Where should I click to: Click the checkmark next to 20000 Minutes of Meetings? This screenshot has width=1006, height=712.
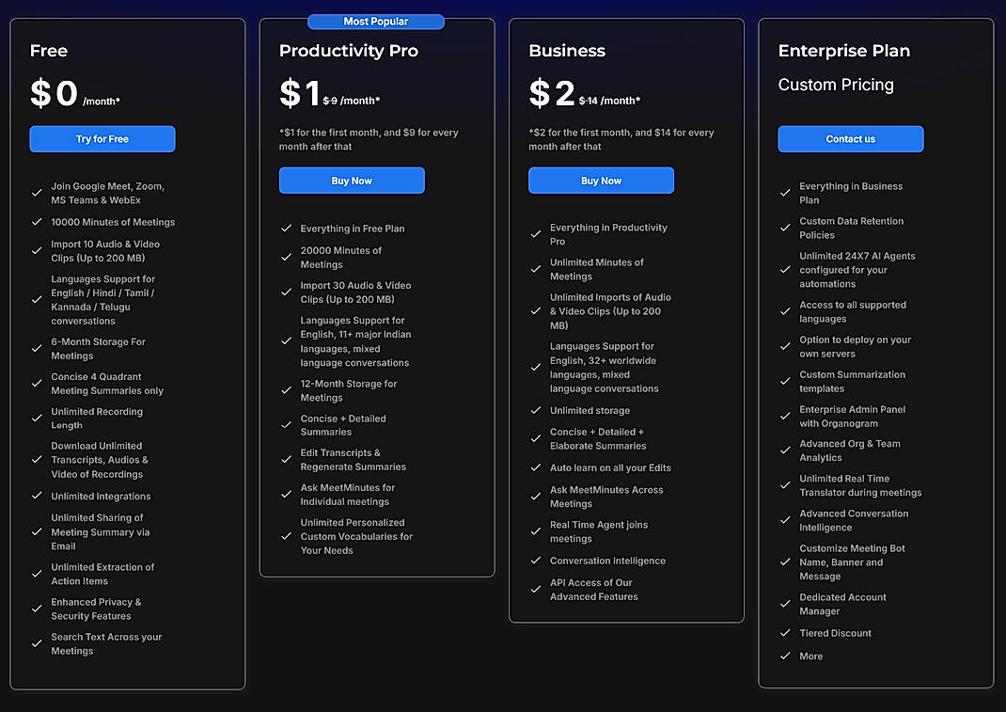pos(287,256)
